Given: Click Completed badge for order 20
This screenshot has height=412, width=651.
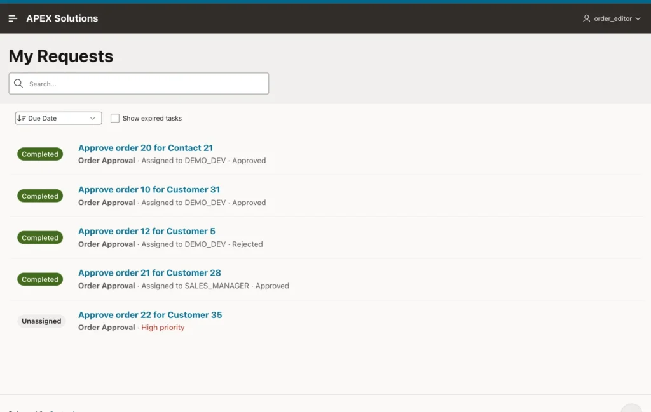Looking at the screenshot, I should pyautogui.click(x=40, y=154).
